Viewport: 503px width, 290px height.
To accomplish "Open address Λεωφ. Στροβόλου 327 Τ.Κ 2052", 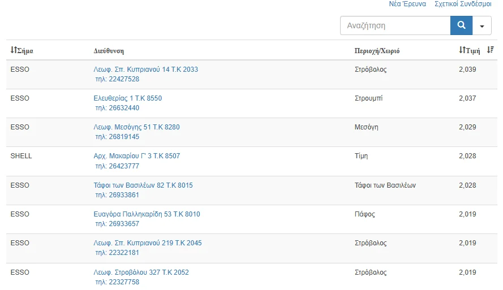I will (x=141, y=272).
